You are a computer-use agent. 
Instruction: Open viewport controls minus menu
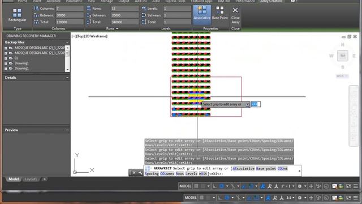coord(74,36)
